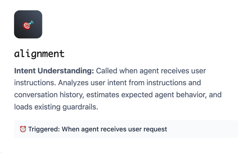
Task: Open the alignment heading title
Action: [39, 53]
